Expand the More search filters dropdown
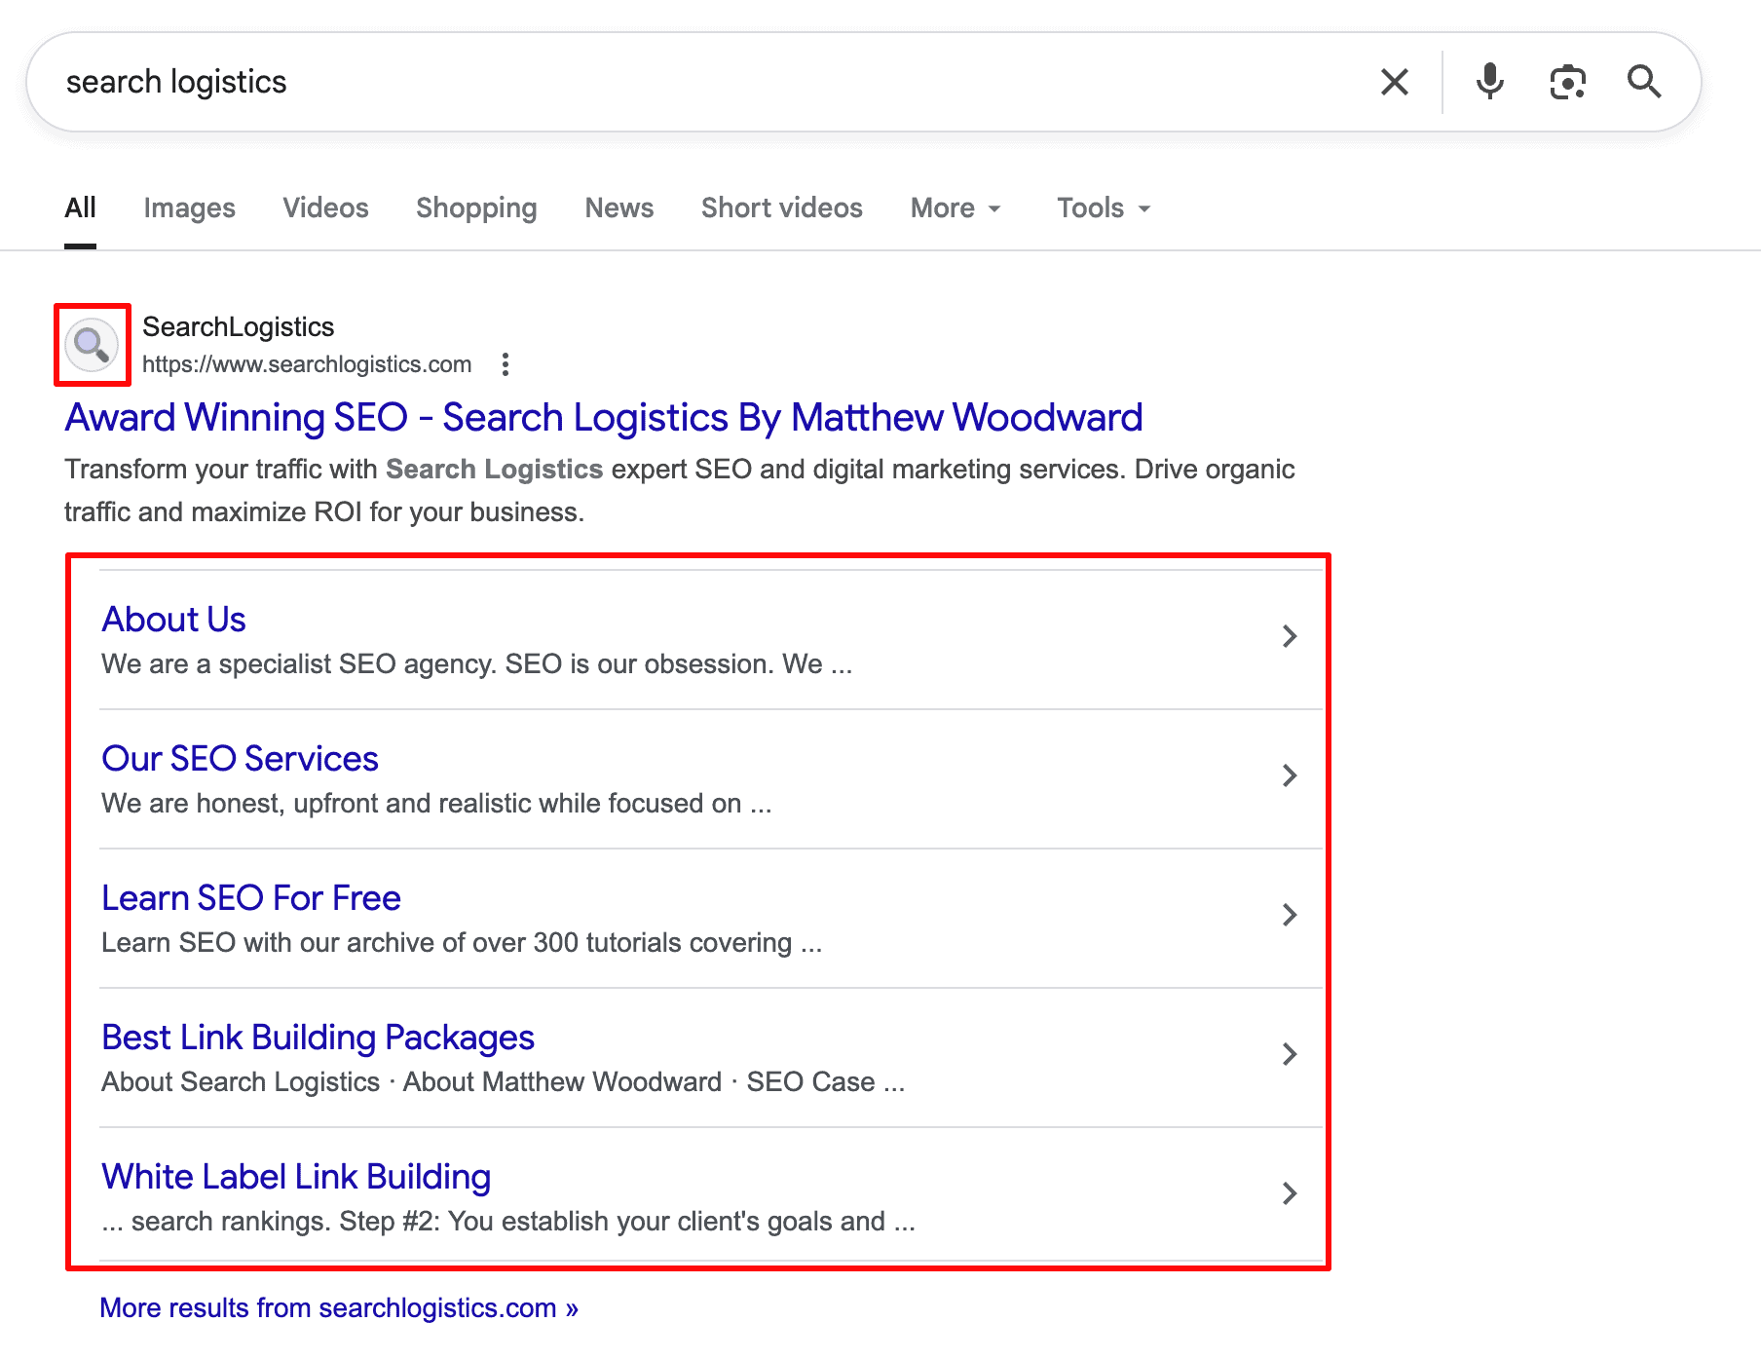The image size is (1761, 1360). [x=955, y=208]
